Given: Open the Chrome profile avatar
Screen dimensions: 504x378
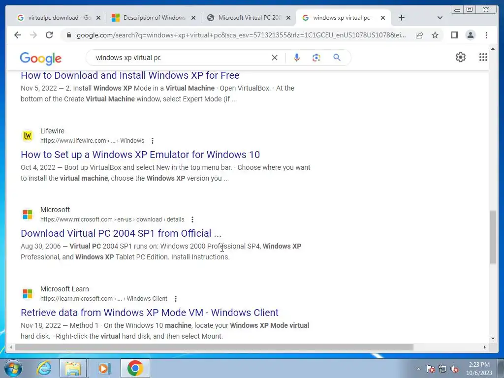Looking at the screenshot, I should click(x=471, y=35).
